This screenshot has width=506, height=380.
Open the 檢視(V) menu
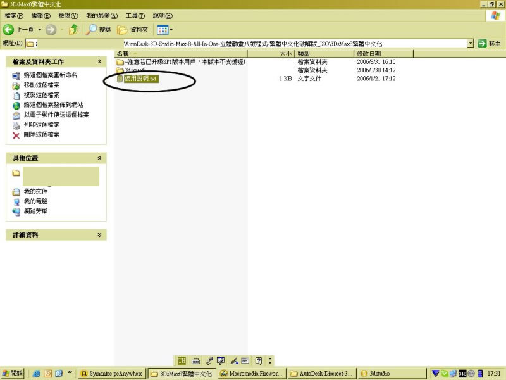coord(68,15)
